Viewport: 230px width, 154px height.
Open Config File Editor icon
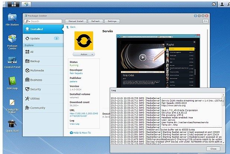12,106
